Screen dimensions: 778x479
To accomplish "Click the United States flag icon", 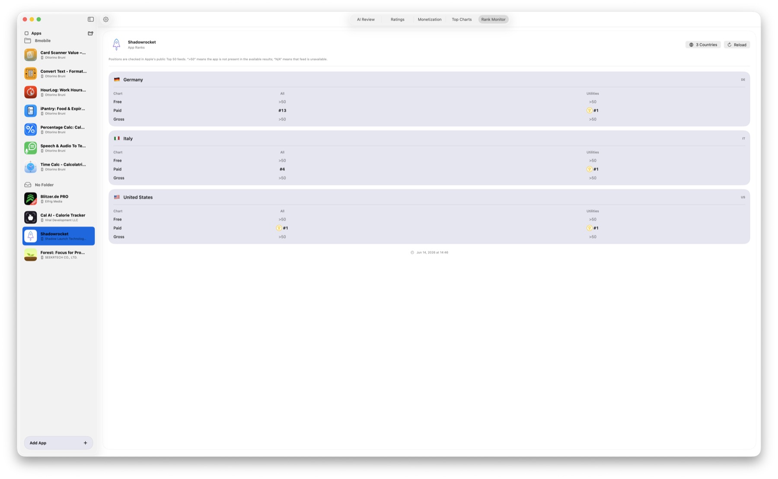I will 117,197.
